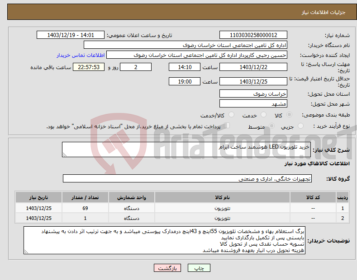Select the کالا/خدمت radio button

(x=231, y=115)
